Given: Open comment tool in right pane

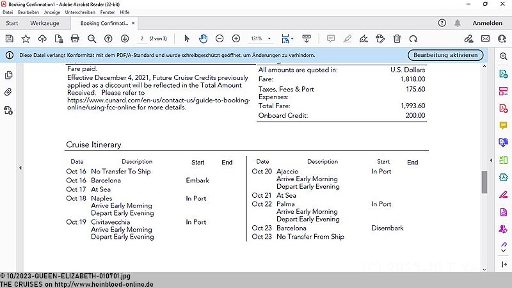Looking at the screenshot, I should 503,125.
